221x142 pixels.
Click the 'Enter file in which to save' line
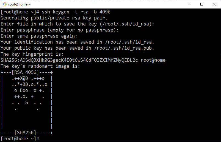[x=77, y=24]
